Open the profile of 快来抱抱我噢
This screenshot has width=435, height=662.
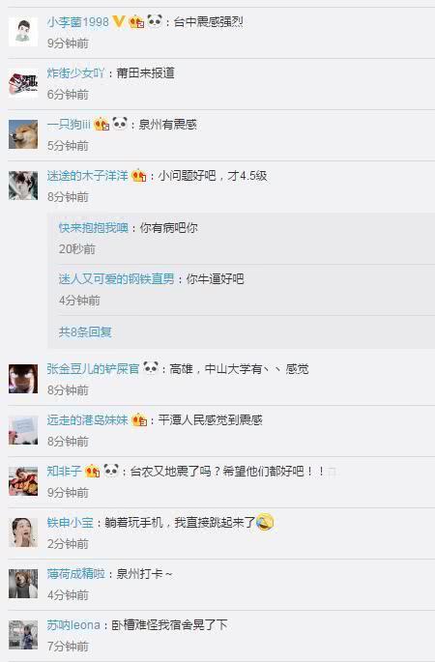click(x=94, y=227)
